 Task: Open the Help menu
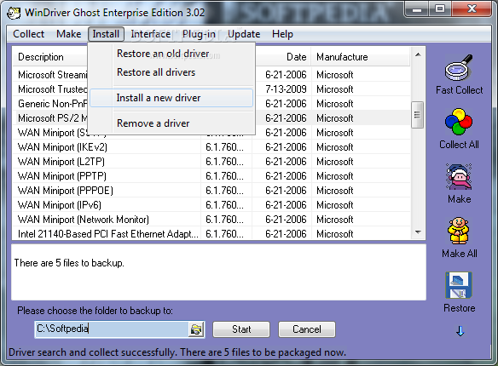(282, 34)
